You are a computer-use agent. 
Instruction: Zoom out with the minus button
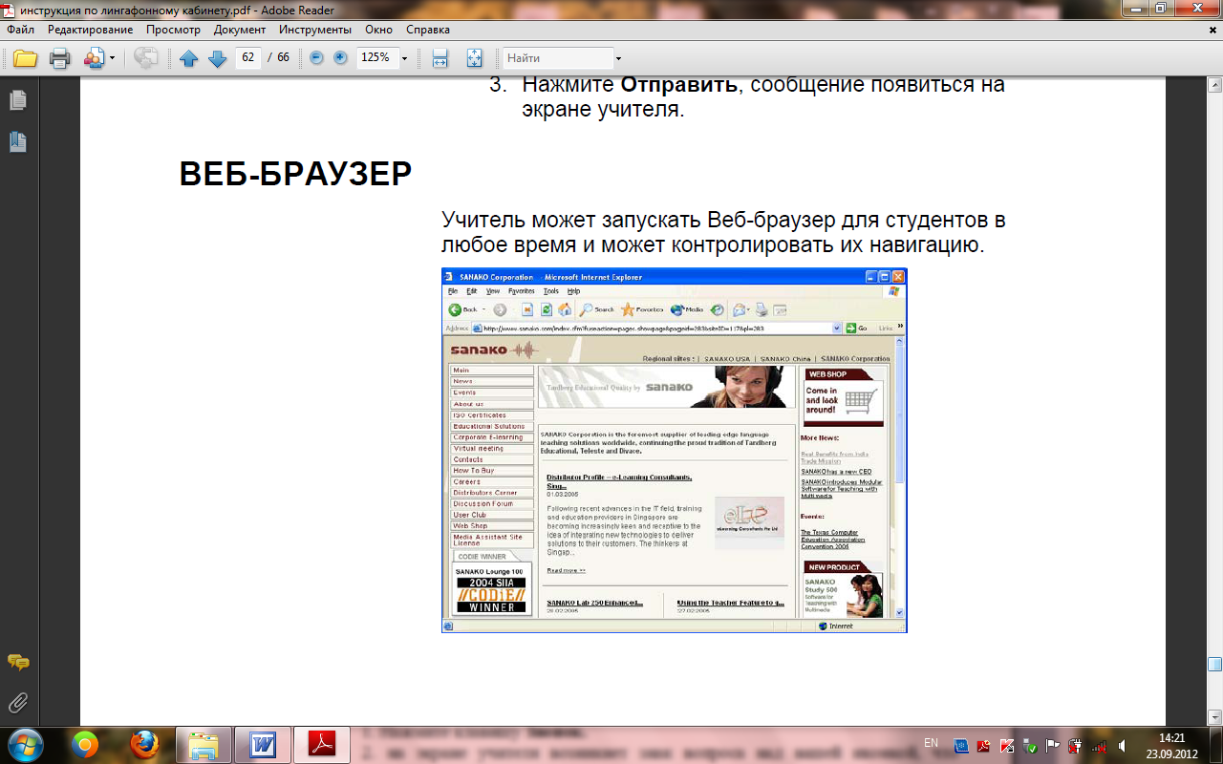[316, 58]
